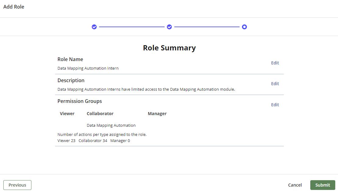The height and width of the screenshot is (193, 338).
Task: Select the Data Mapping Automation Intern role name text
Action: [x=88, y=68]
